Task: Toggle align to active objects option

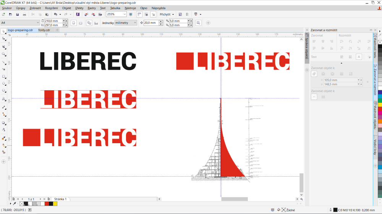Action: point(314,74)
